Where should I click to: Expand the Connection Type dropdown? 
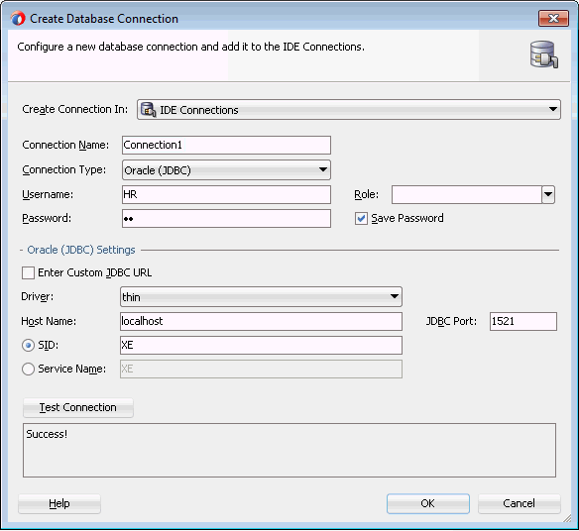coord(226,170)
